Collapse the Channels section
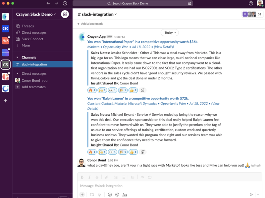 tap(17, 58)
